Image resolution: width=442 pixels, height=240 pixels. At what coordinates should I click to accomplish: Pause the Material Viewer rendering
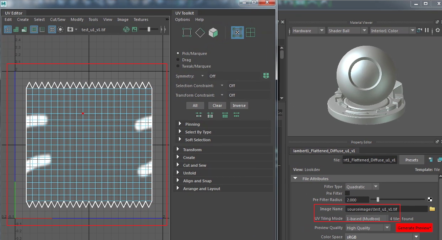[427, 31]
